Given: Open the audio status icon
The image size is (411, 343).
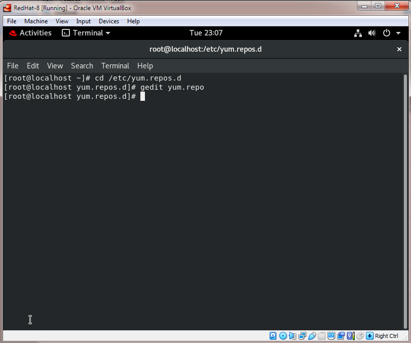Looking at the screenshot, I should coord(293,336).
